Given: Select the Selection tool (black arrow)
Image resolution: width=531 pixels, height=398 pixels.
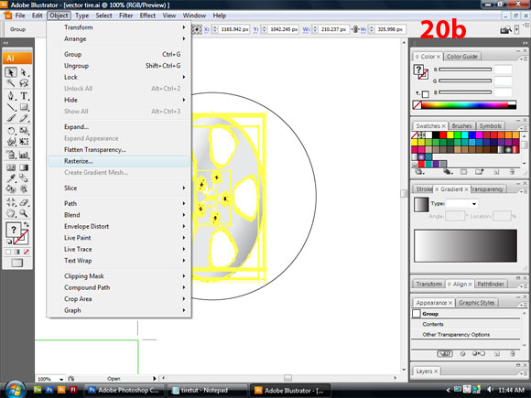Looking at the screenshot, I should pyautogui.click(x=11, y=72).
